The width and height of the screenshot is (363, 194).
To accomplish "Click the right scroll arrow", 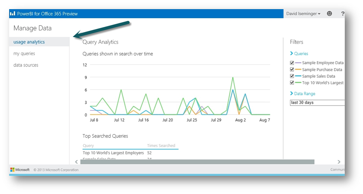I will (x=339, y=162).
